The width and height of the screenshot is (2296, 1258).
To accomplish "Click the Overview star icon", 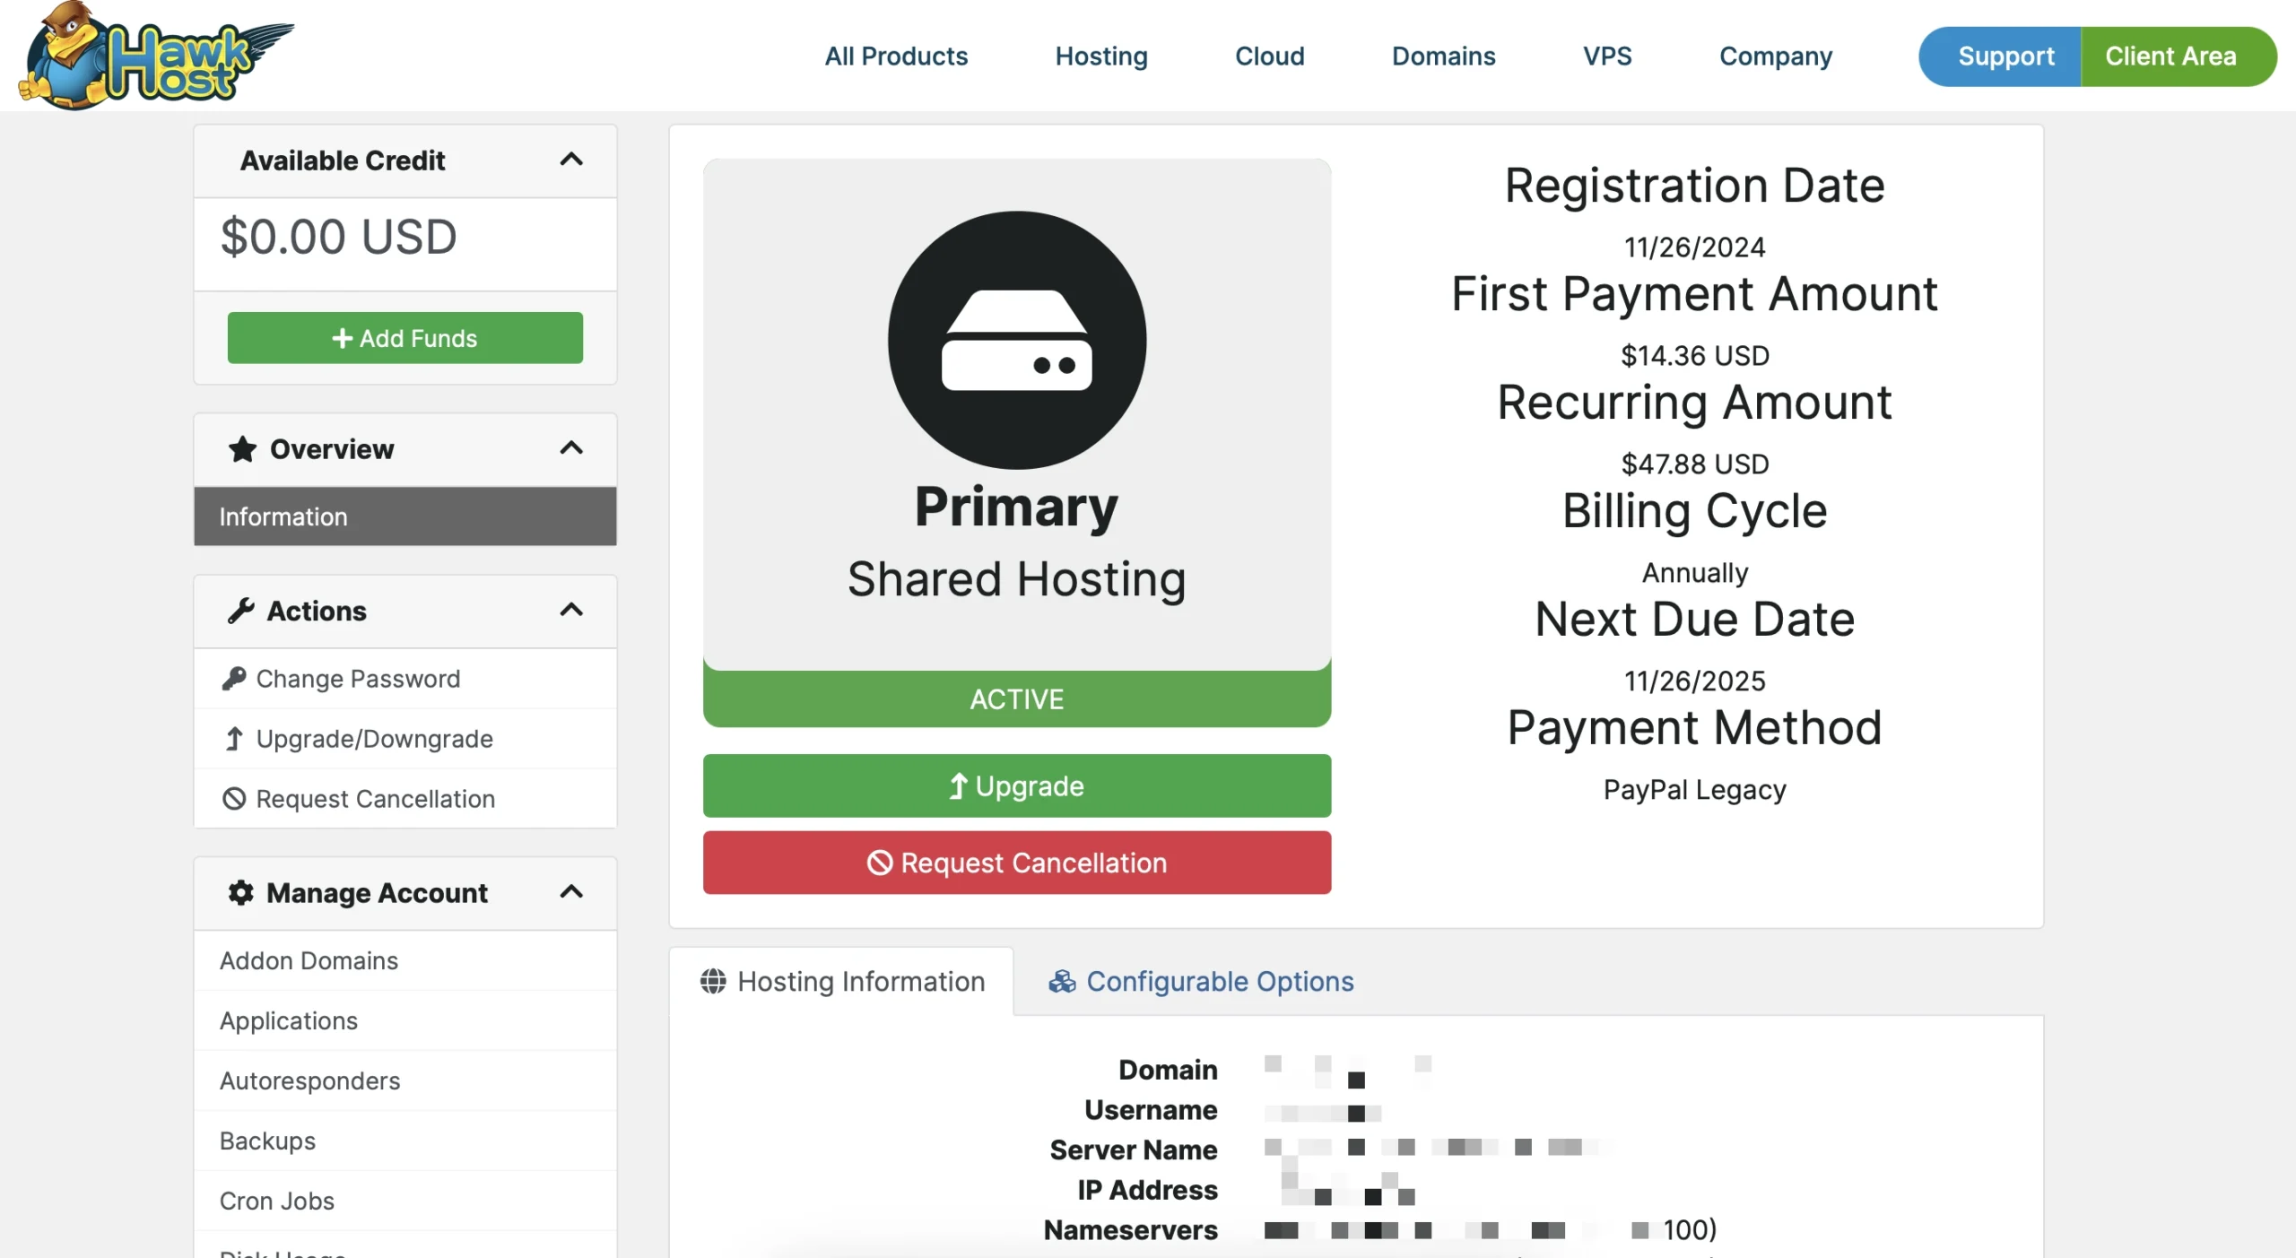I will coord(242,448).
